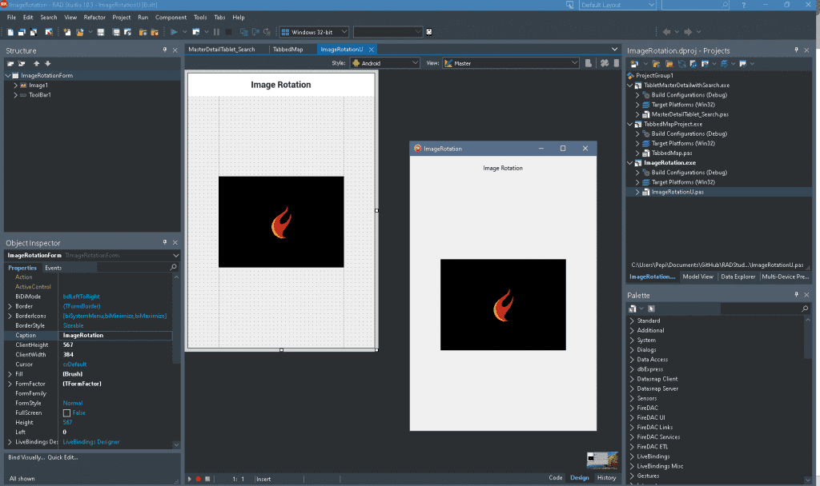
Task: Pin the Object Inspector panel
Action: 165,242
